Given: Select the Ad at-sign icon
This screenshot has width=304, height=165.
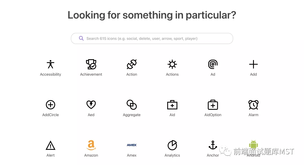Looking at the screenshot, I should pyautogui.click(x=213, y=65).
